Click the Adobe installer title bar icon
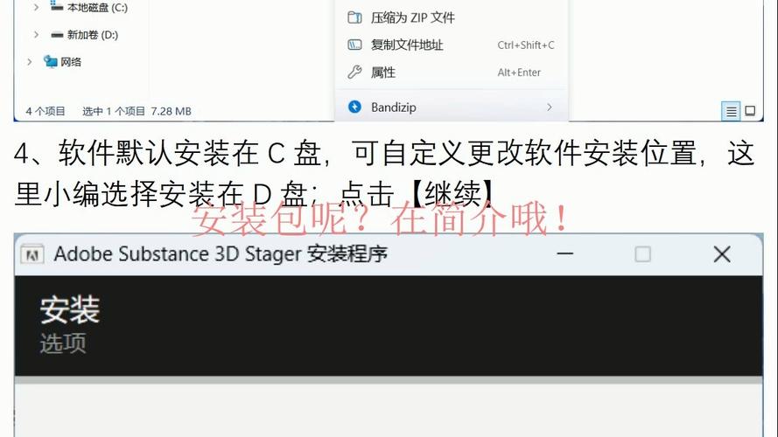 point(32,254)
